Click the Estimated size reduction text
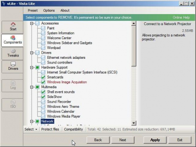 [x=149, y=129]
